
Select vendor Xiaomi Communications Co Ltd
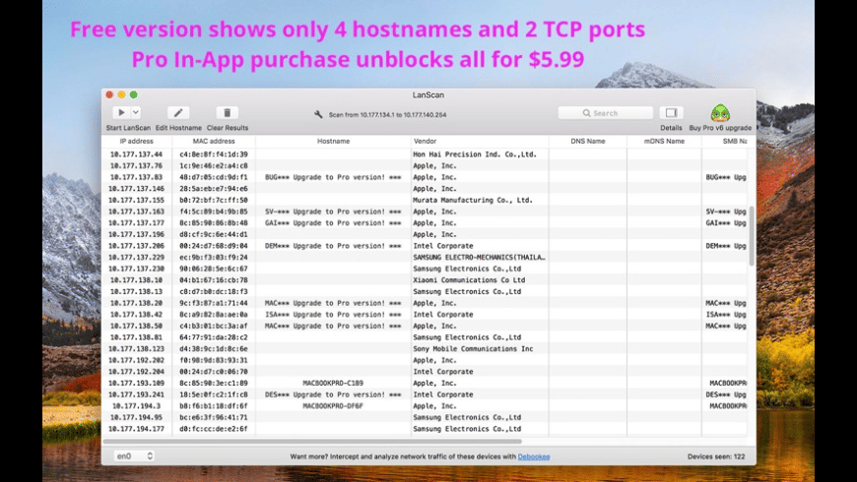[469, 280]
